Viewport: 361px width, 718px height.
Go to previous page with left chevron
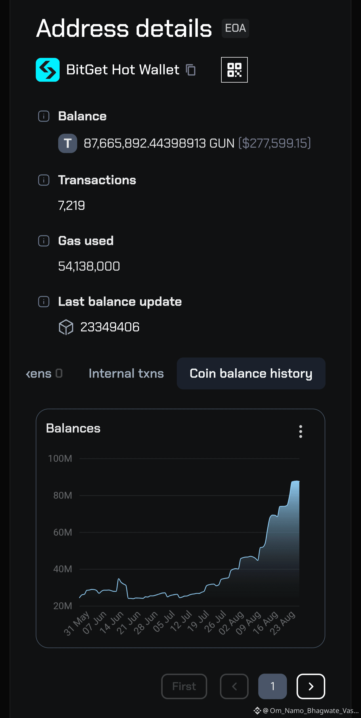click(234, 686)
